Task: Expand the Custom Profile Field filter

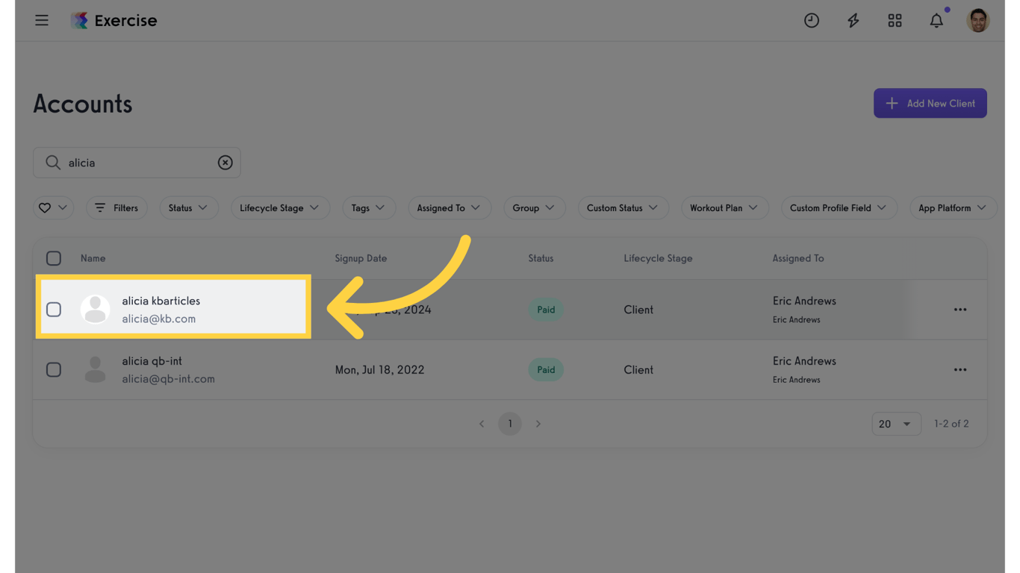Action: pyautogui.click(x=839, y=208)
